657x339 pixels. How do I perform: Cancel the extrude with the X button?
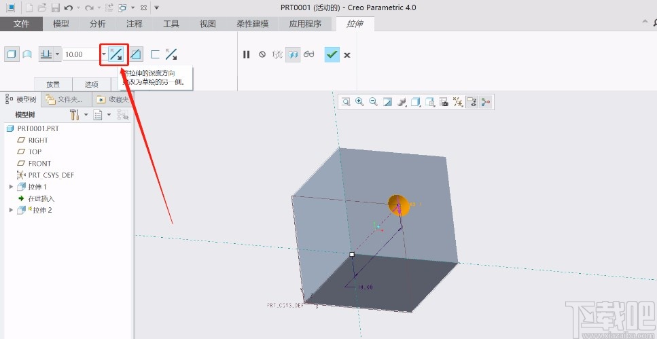pyautogui.click(x=347, y=55)
